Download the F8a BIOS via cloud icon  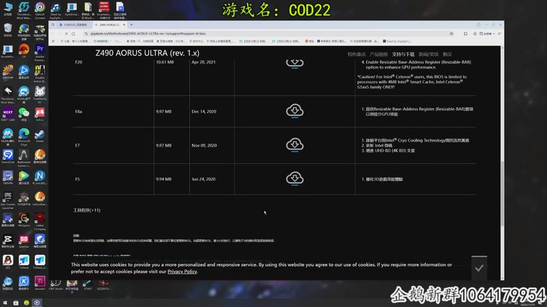[x=295, y=111]
